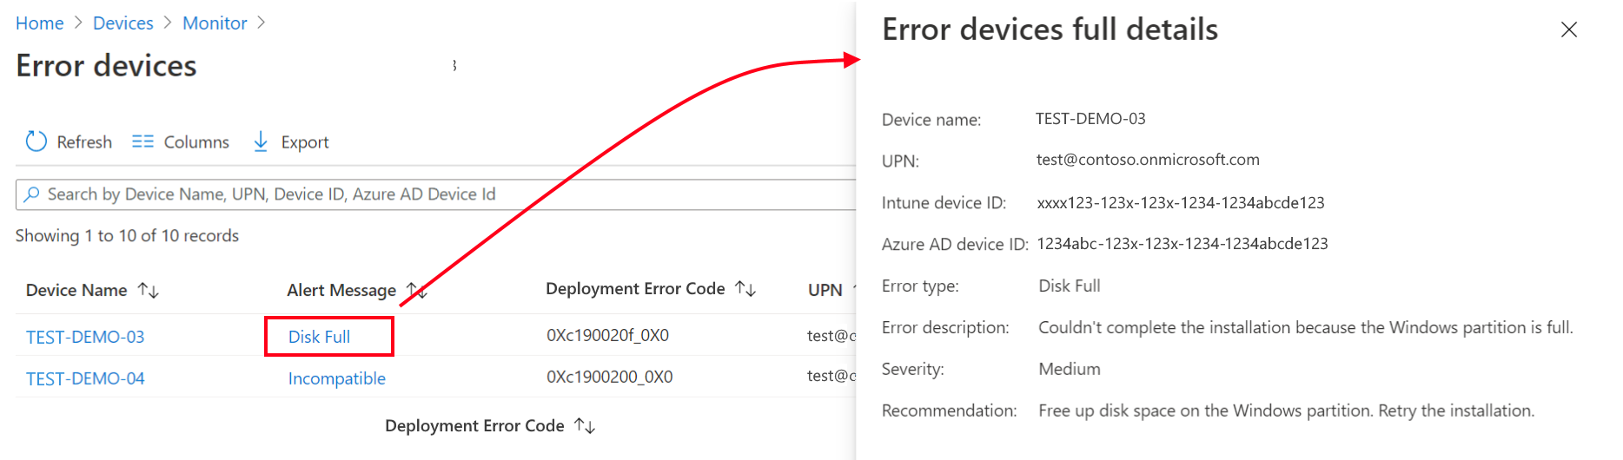
Task: Navigate to Devices breadcrumb
Action: (123, 23)
